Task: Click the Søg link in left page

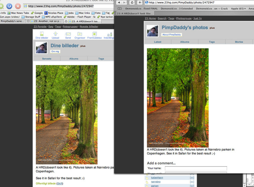Action: point(51,26)
